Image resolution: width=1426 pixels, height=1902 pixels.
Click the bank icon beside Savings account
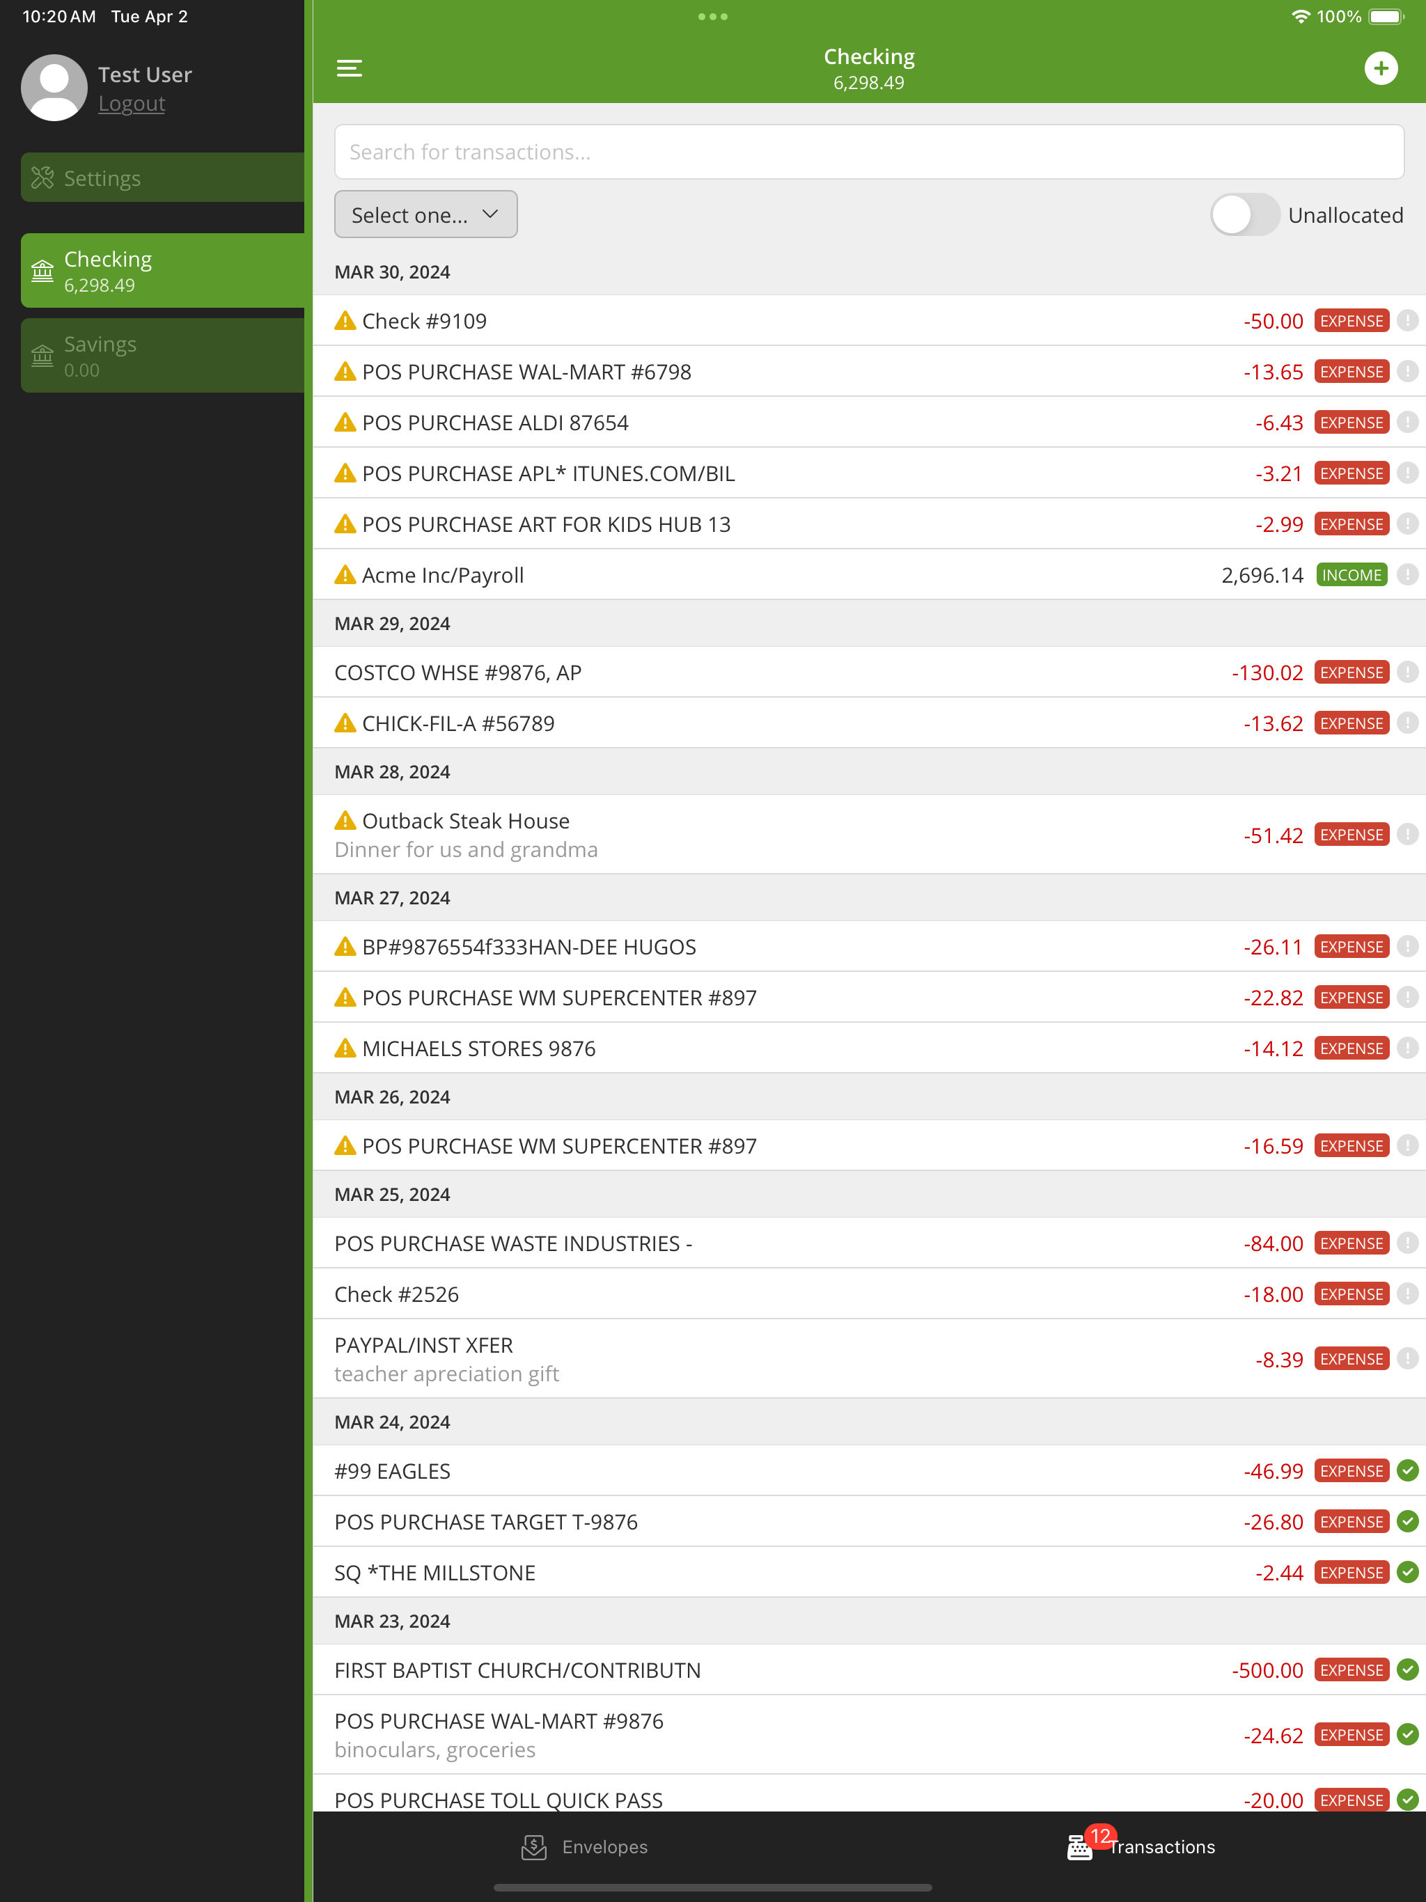(x=42, y=356)
